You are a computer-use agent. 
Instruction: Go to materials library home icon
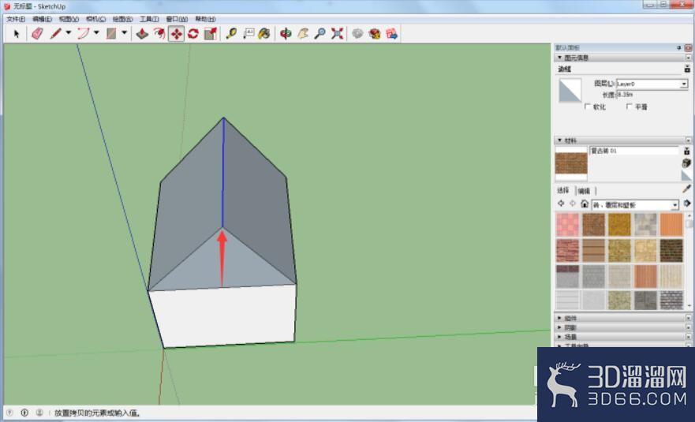[585, 204]
